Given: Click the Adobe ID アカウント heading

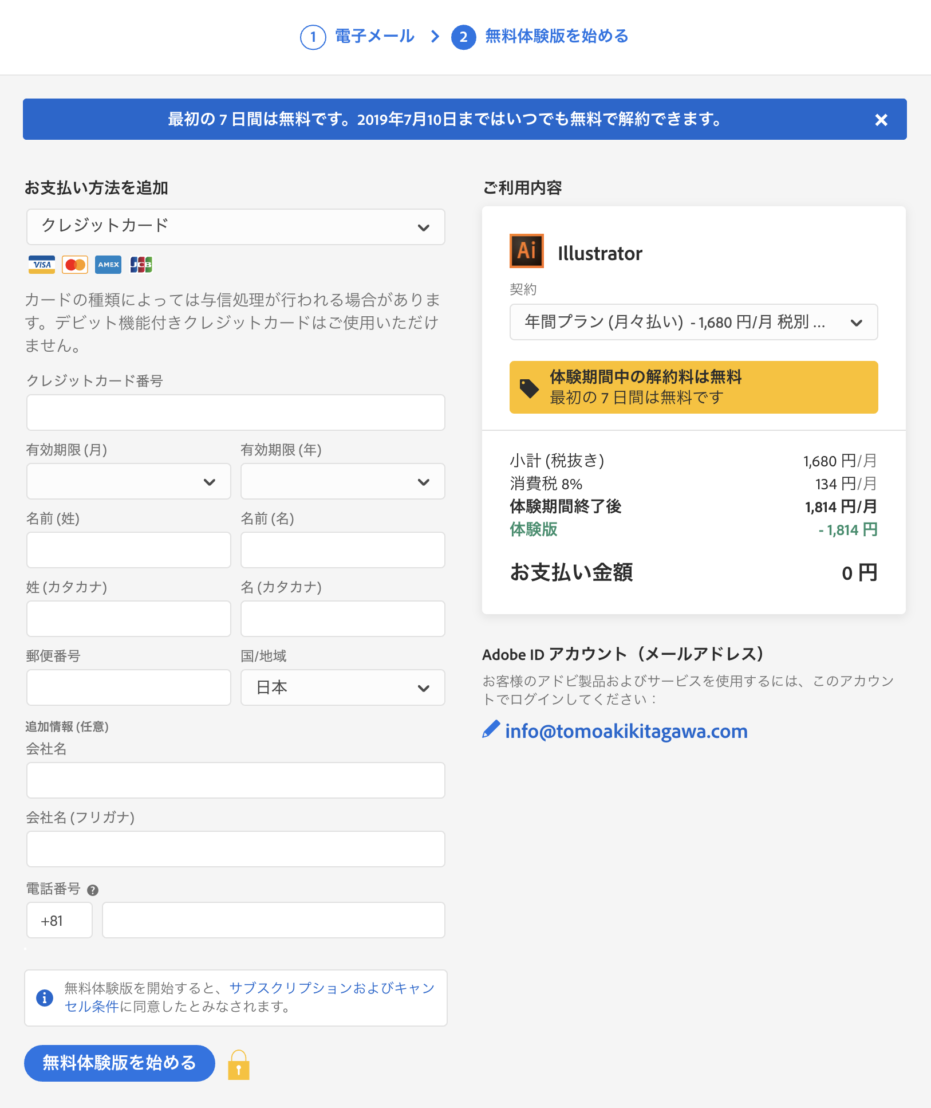Looking at the screenshot, I should 624,654.
